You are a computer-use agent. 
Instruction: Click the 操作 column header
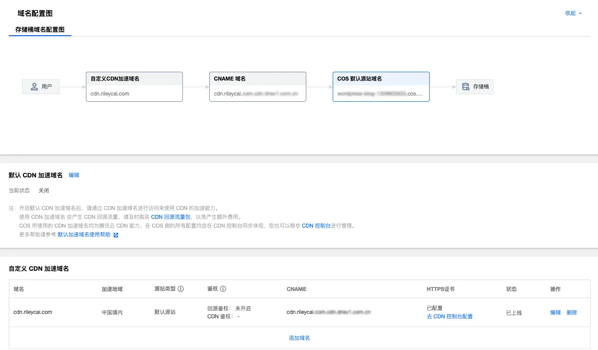(x=556, y=289)
